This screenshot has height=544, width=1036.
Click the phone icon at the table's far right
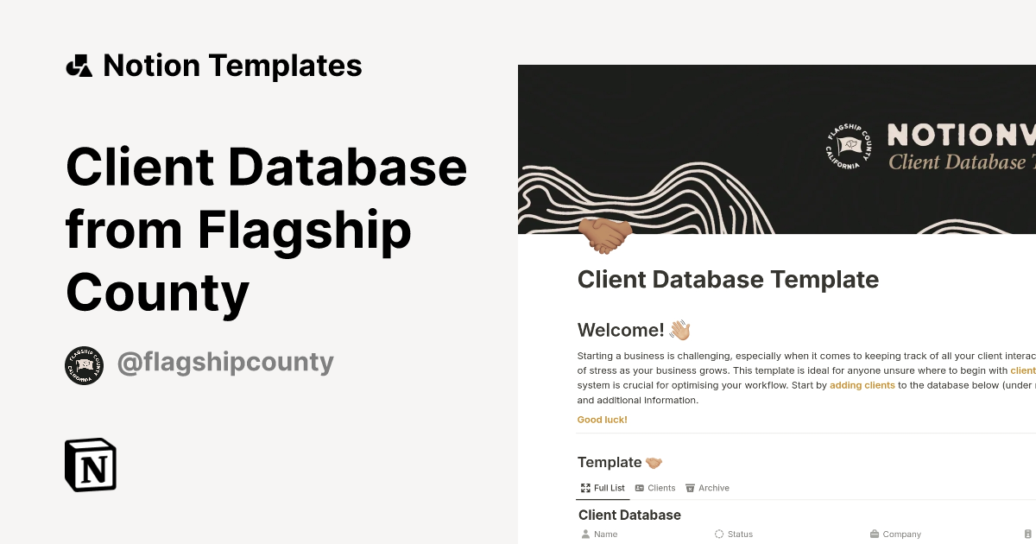[1028, 535]
